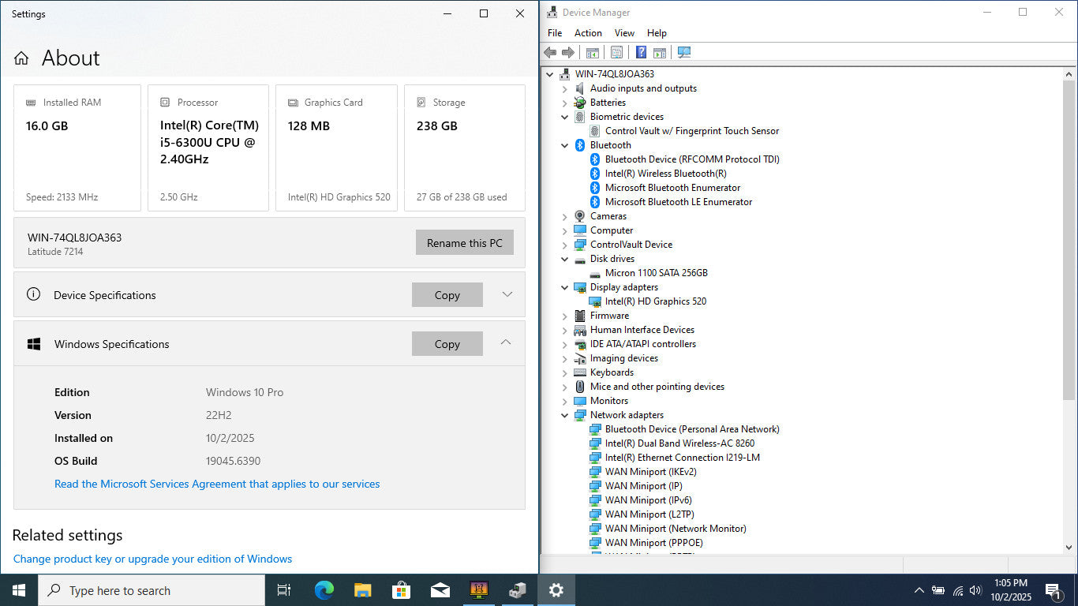Copy the Windows Specifications
The height and width of the screenshot is (606, 1078).
point(447,344)
